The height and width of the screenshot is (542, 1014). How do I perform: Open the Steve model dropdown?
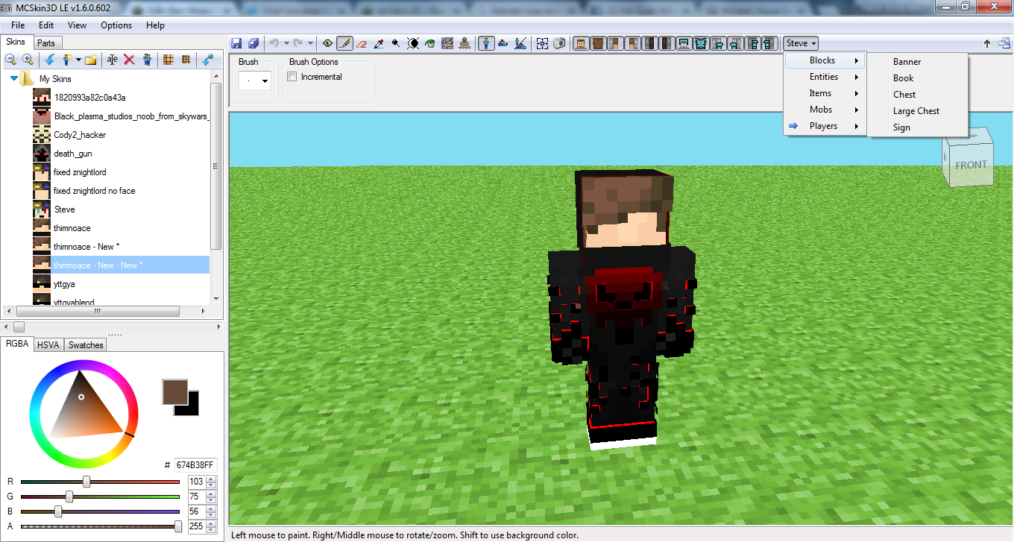click(800, 43)
